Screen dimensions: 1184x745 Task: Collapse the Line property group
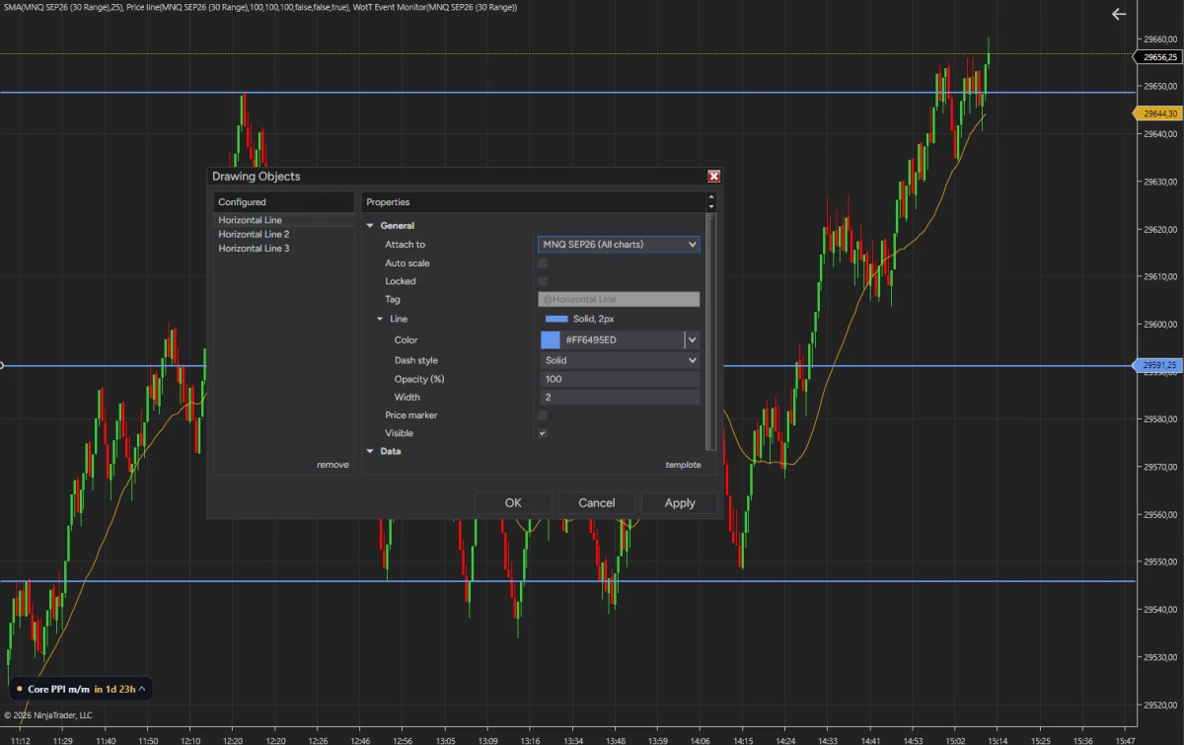[381, 319]
